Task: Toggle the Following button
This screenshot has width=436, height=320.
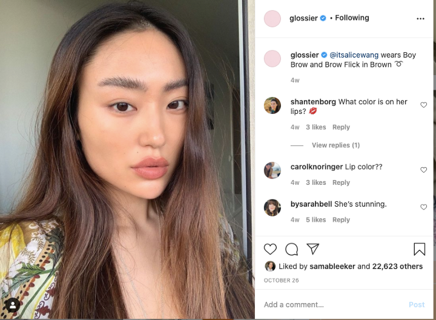Action: point(352,18)
